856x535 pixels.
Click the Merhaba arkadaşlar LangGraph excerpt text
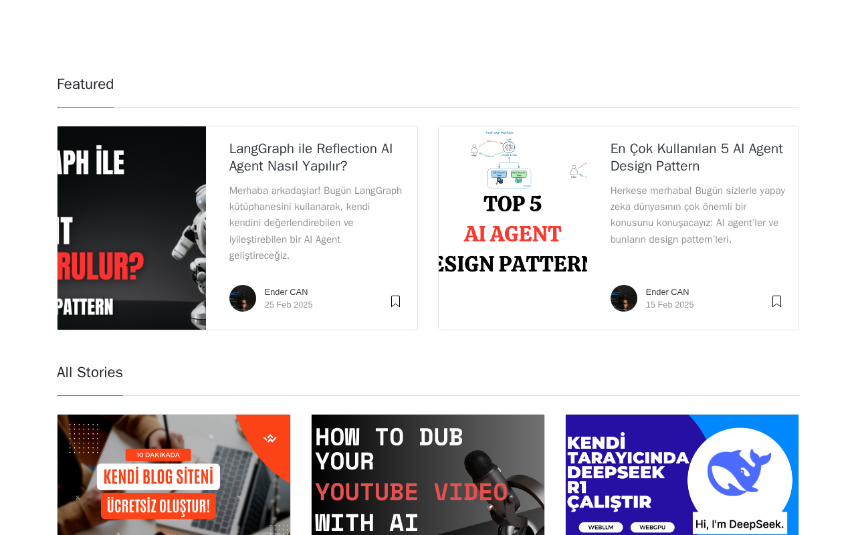tap(316, 223)
